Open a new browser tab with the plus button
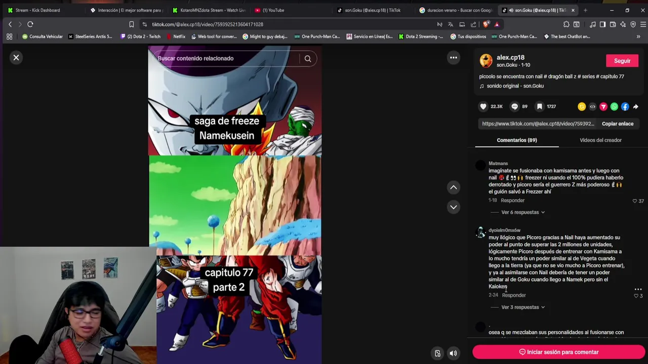The image size is (648, 364). 585,10
